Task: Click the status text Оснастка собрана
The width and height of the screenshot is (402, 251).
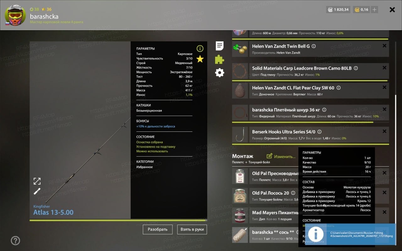Action: coord(149,142)
